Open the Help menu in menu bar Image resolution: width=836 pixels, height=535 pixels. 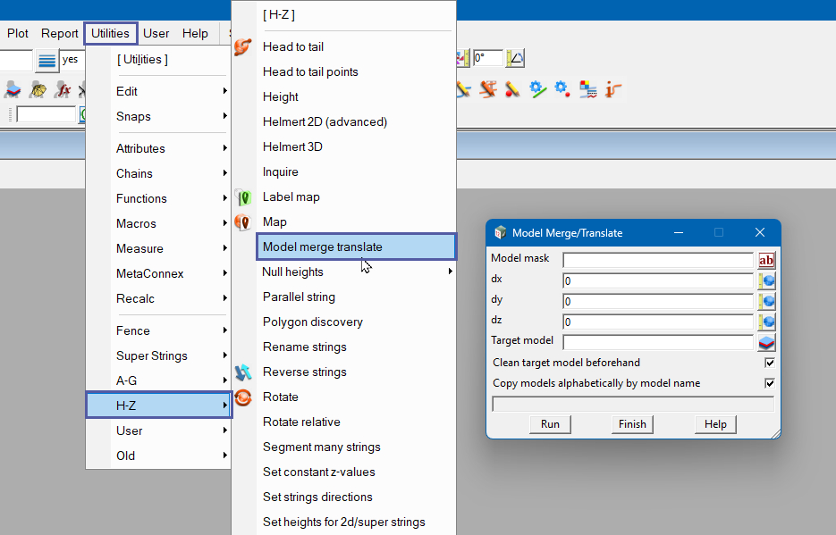195,33
